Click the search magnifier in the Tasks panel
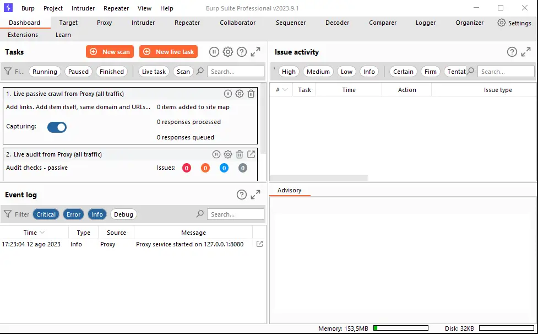Screen dimensions: 538x334 coord(199,71)
